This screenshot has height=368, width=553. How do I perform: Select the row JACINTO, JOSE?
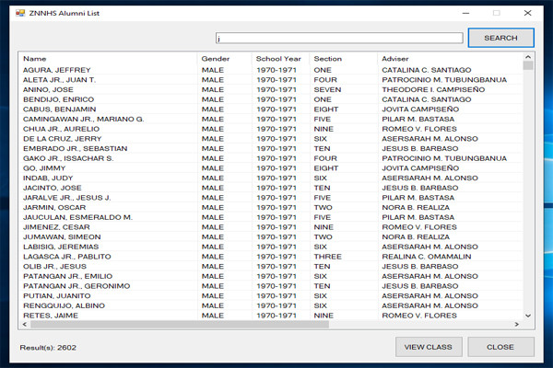[x=271, y=189]
